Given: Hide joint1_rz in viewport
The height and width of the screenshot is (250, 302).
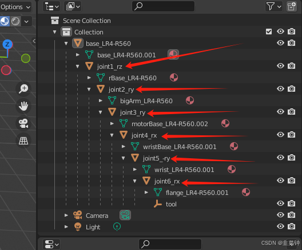Looking at the screenshot, I should click(280, 65).
